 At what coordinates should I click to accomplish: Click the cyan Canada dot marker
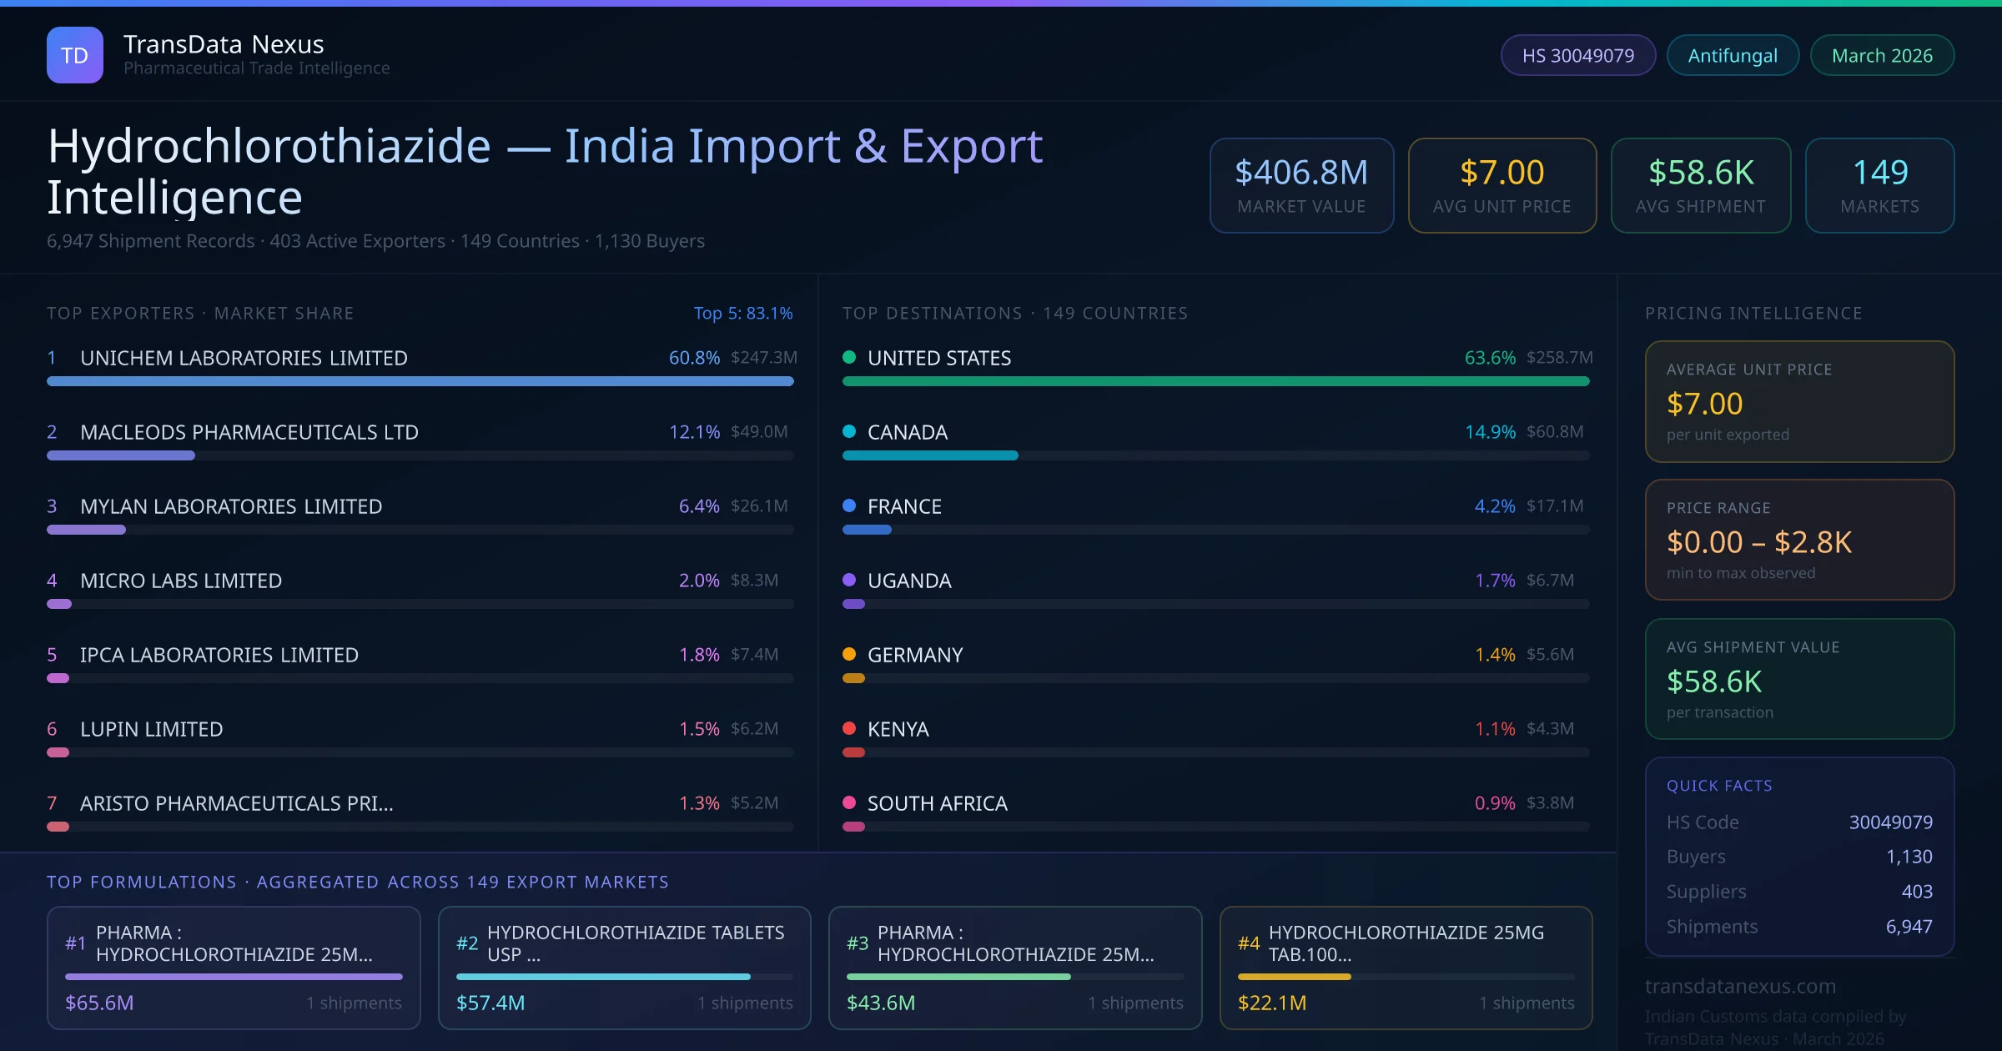(849, 432)
